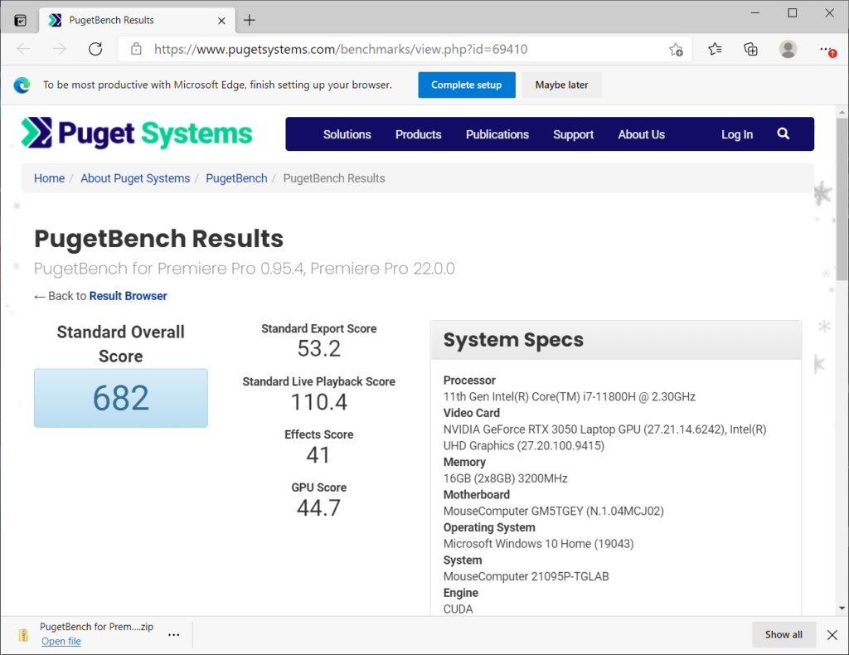
Task: Click the GPU Score value 44.7
Action: point(319,507)
